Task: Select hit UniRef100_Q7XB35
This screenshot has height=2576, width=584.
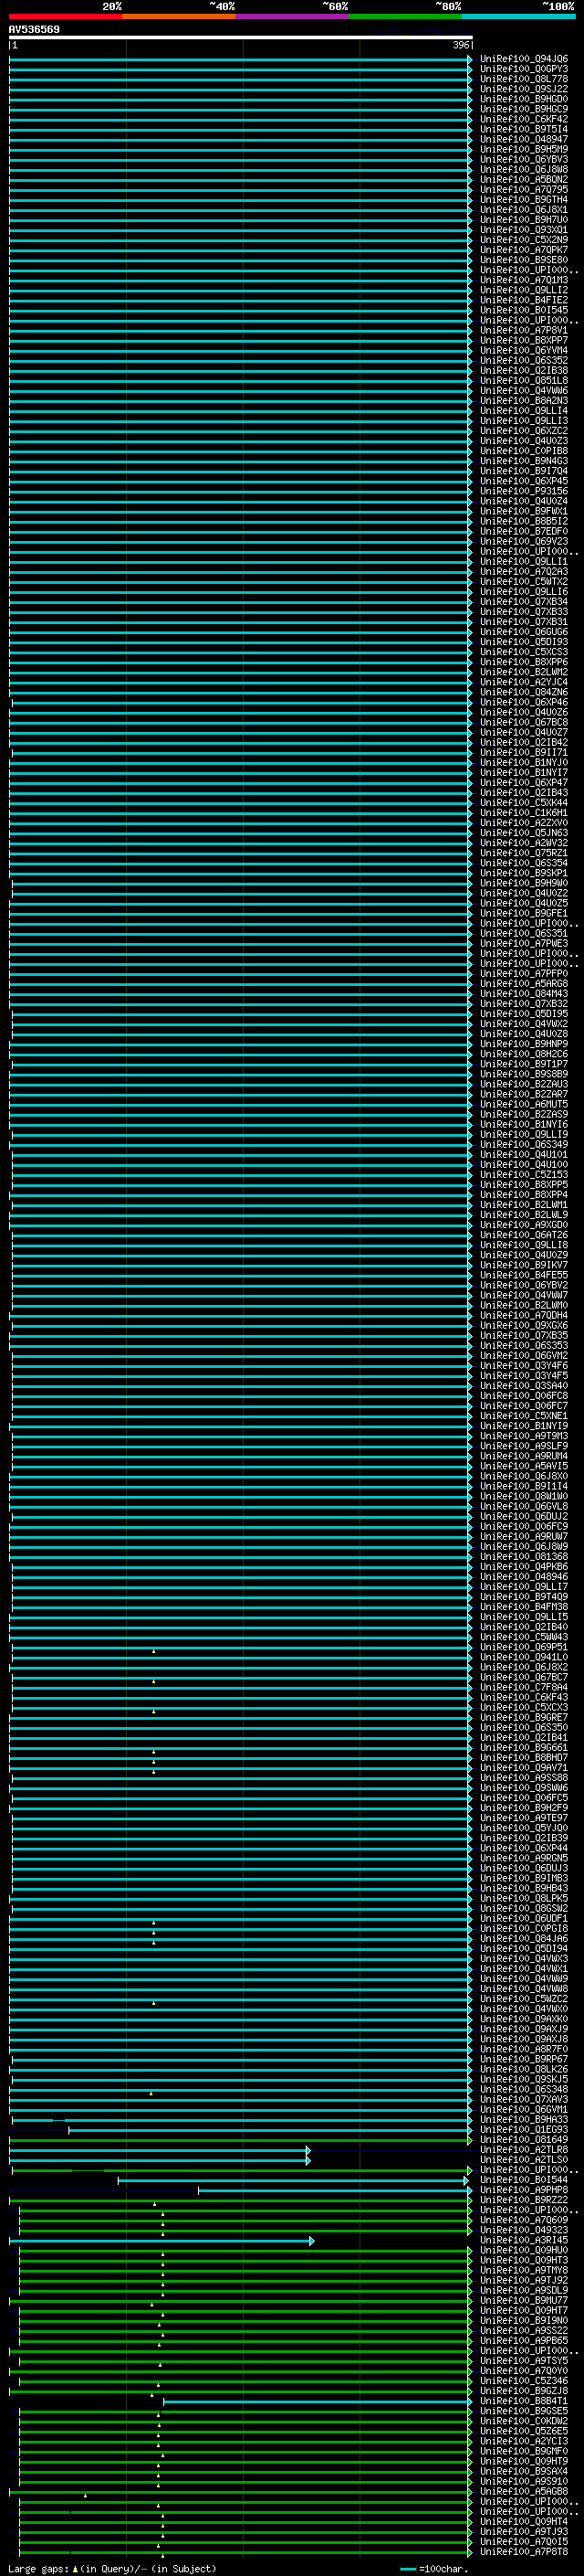Action: click(x=524, y=1335)
